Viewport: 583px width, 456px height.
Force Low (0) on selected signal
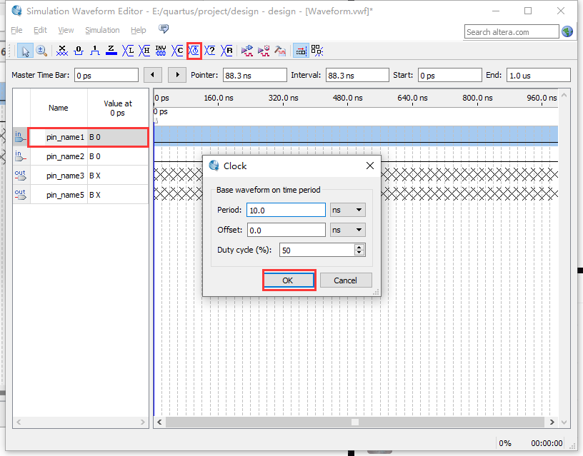pos(79,51)
